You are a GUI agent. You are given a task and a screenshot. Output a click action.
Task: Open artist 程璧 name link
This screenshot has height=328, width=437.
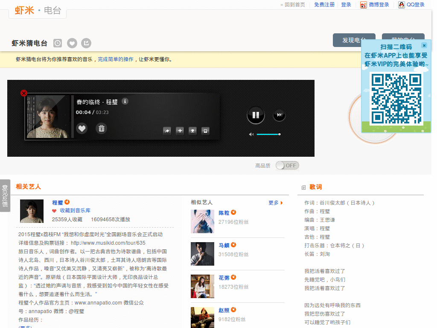58,202
